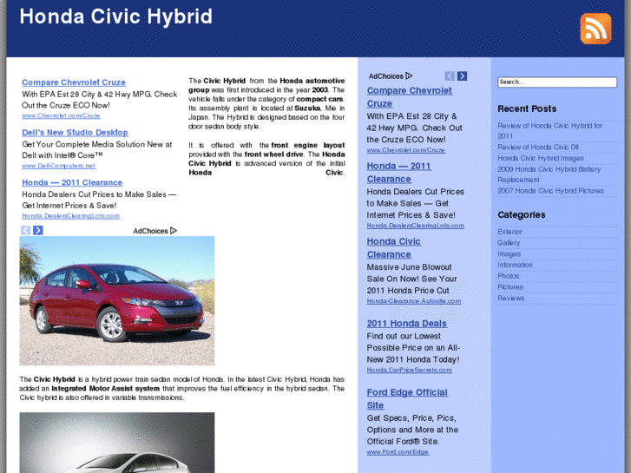Open Dell's New Studio Desktop ad
The image size is (631, 473).
(x=75, y=133)
